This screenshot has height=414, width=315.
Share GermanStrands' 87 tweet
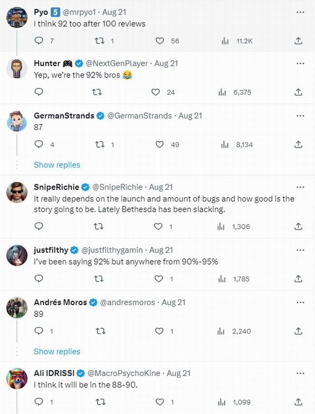click(x=298, y=144)
